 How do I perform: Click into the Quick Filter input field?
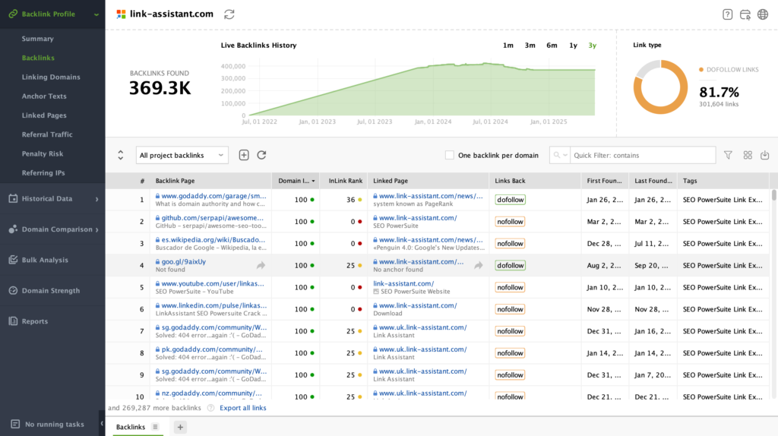click(x=642, y=155)
